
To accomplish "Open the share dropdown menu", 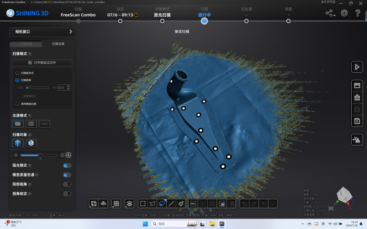I will [330, 13].
